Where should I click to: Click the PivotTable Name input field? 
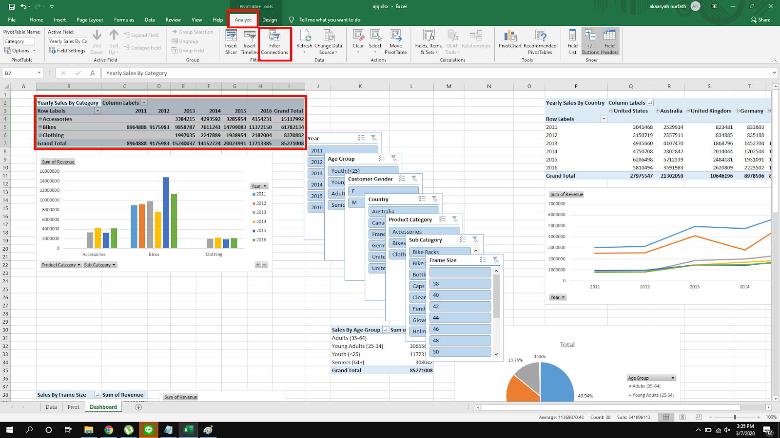tap(19, 41)
